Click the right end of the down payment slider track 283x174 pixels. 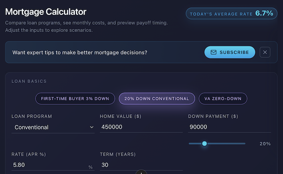[x=245, y=144]
